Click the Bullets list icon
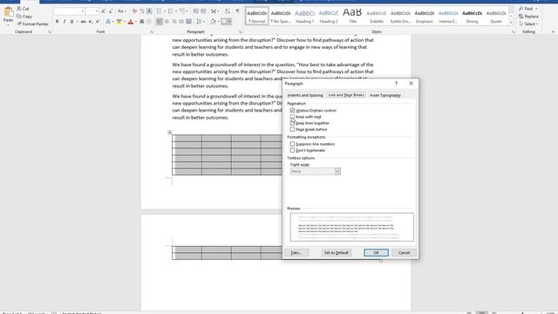This screenshot has width=558, height=314. [x=159, y=11]
